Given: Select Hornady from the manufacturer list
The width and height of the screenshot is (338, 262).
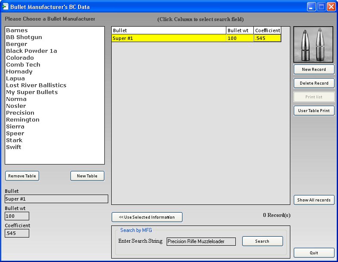Looking at the screenshot, I should click(19, 72).
